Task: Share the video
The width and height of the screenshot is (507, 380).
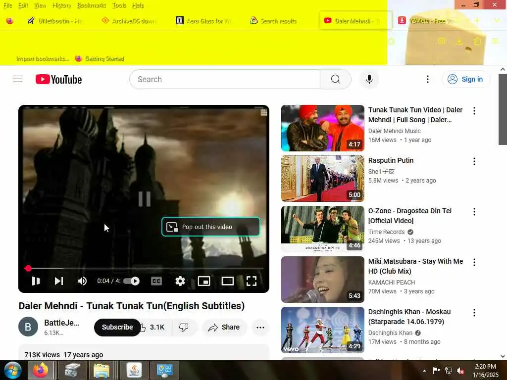Action: [224, 328]
